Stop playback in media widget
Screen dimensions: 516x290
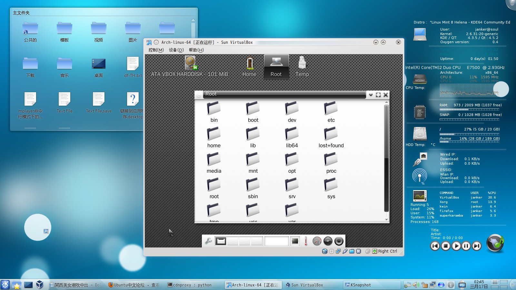click(446, 246)
